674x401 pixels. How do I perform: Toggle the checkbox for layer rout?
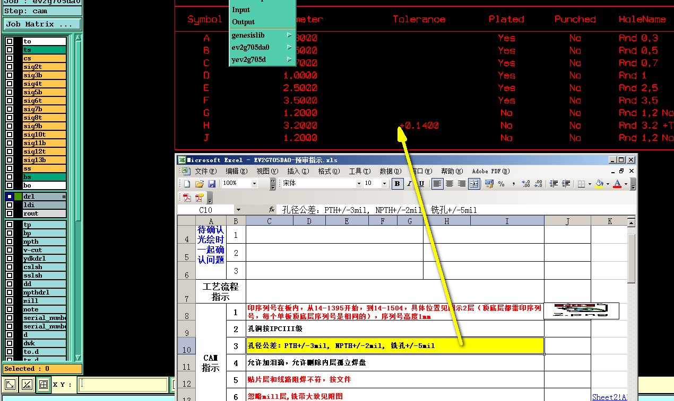[10, 213]
